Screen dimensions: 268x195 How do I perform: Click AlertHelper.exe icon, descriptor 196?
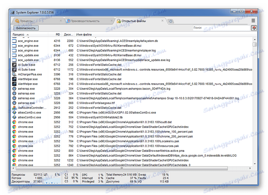(14, 79)
